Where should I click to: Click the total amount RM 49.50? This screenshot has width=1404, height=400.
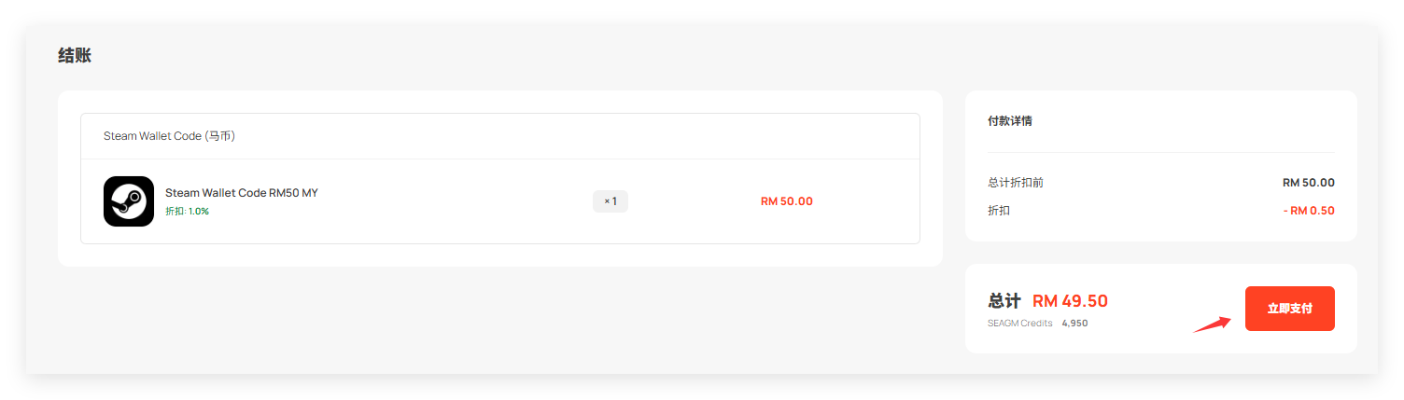point(1070,301)
